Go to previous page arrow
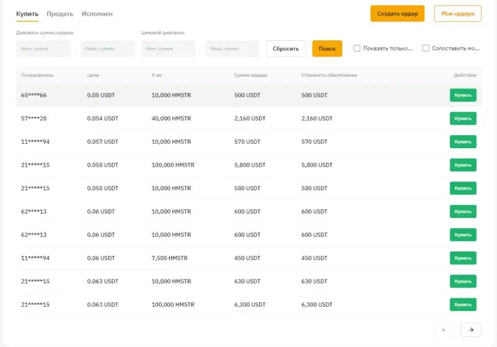The width and height of the screenshot is (497, 347). 444,330
